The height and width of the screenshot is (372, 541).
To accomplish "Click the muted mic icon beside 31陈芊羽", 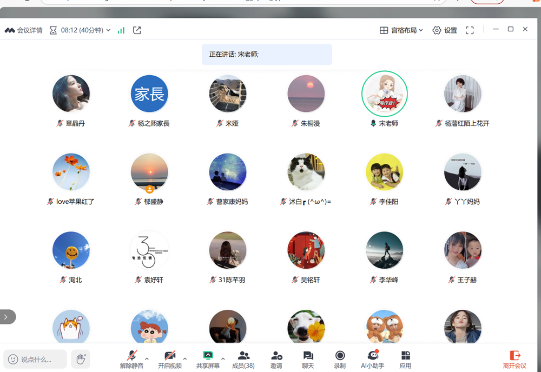I will [x=213, y=280].
